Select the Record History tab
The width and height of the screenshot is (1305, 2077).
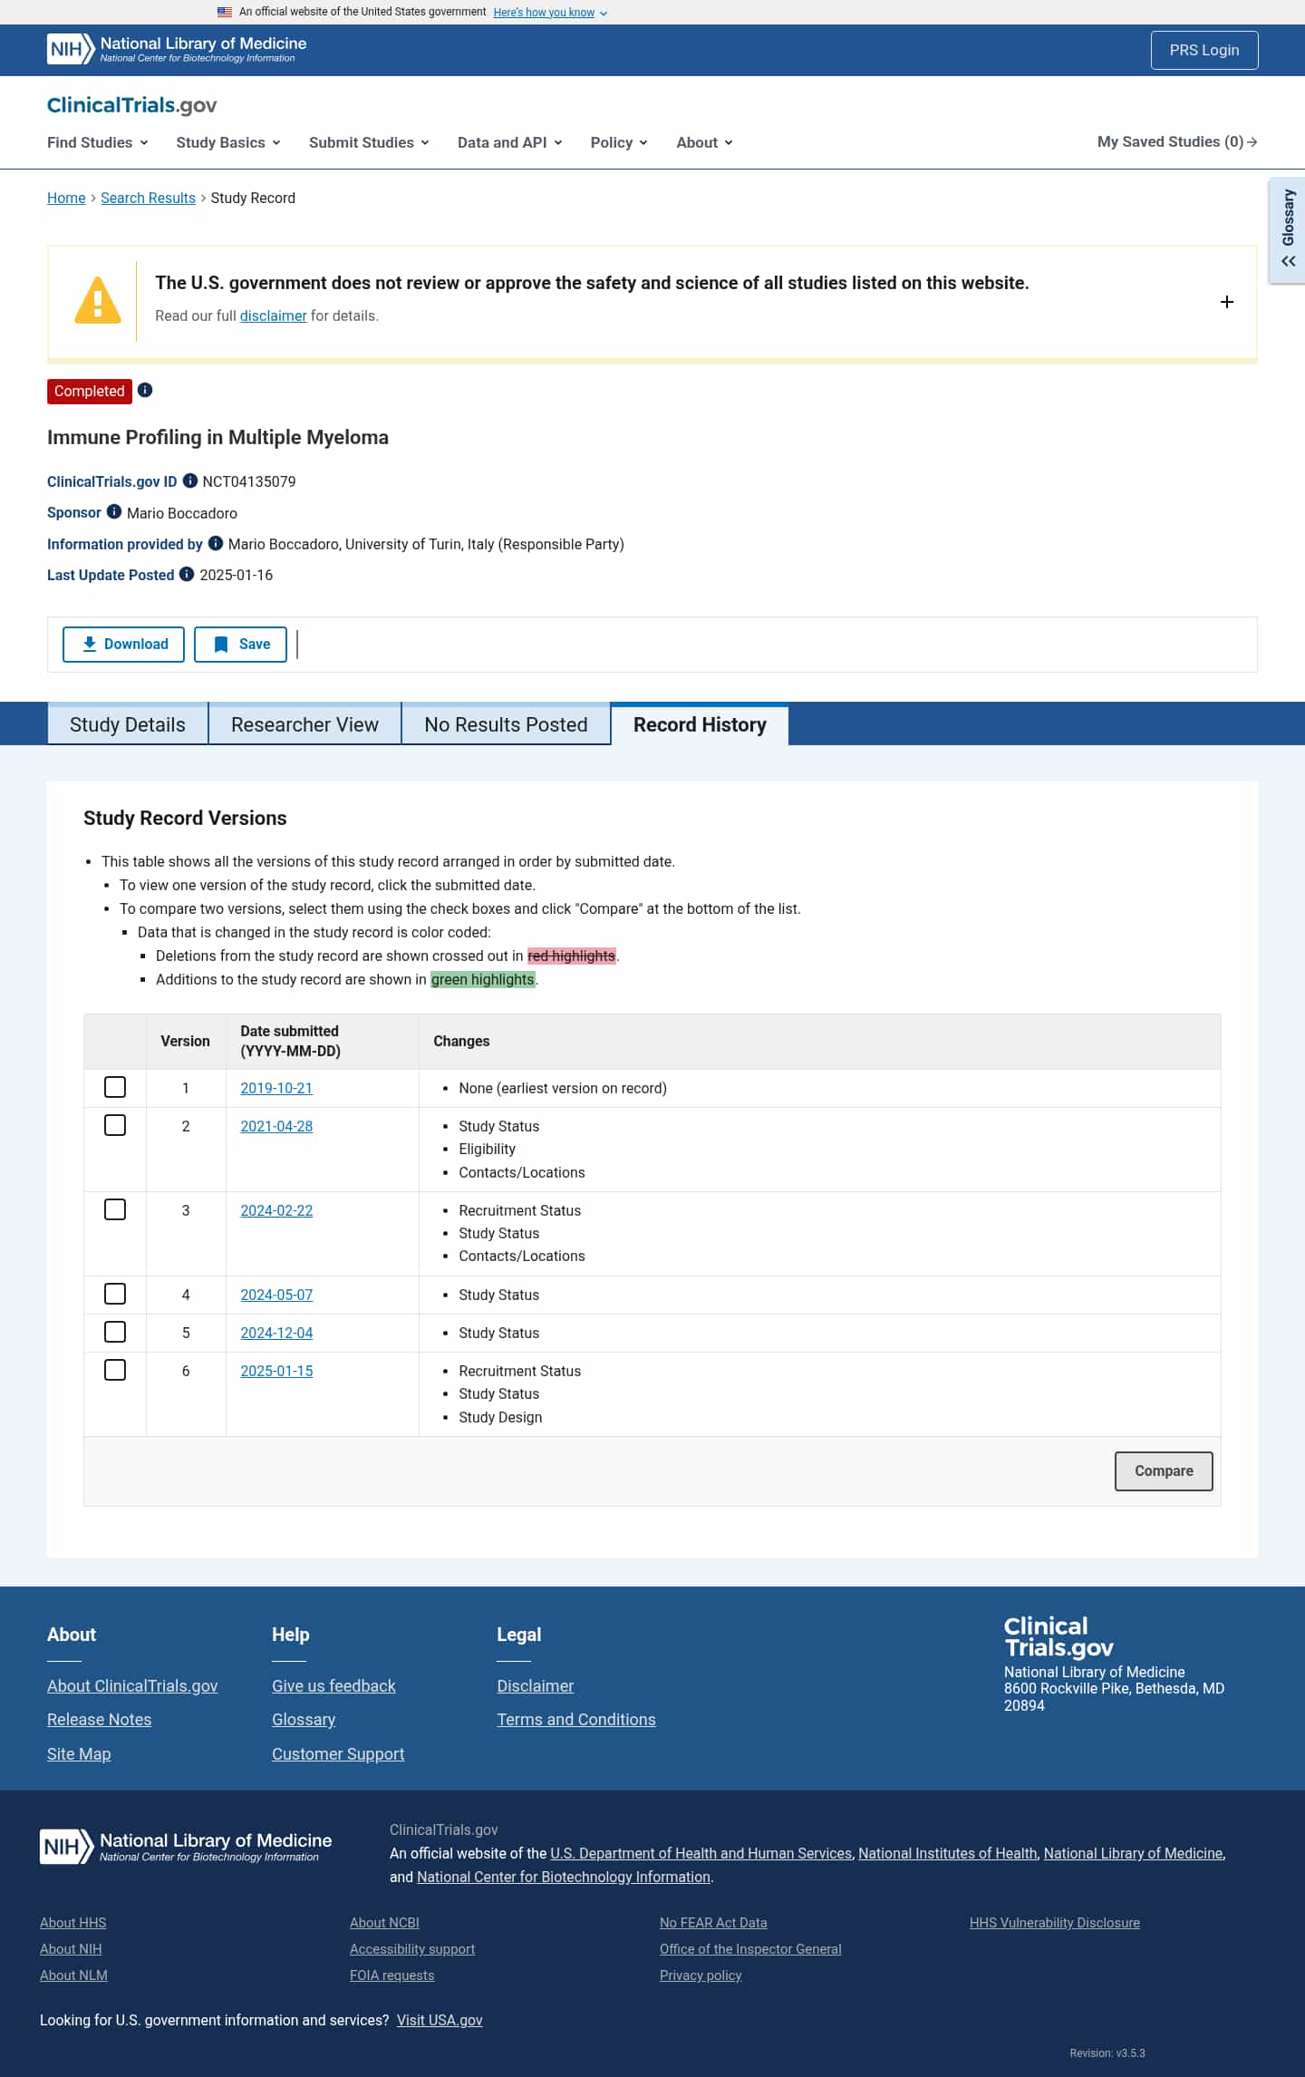pyautogui.click(x=700, y=724)
